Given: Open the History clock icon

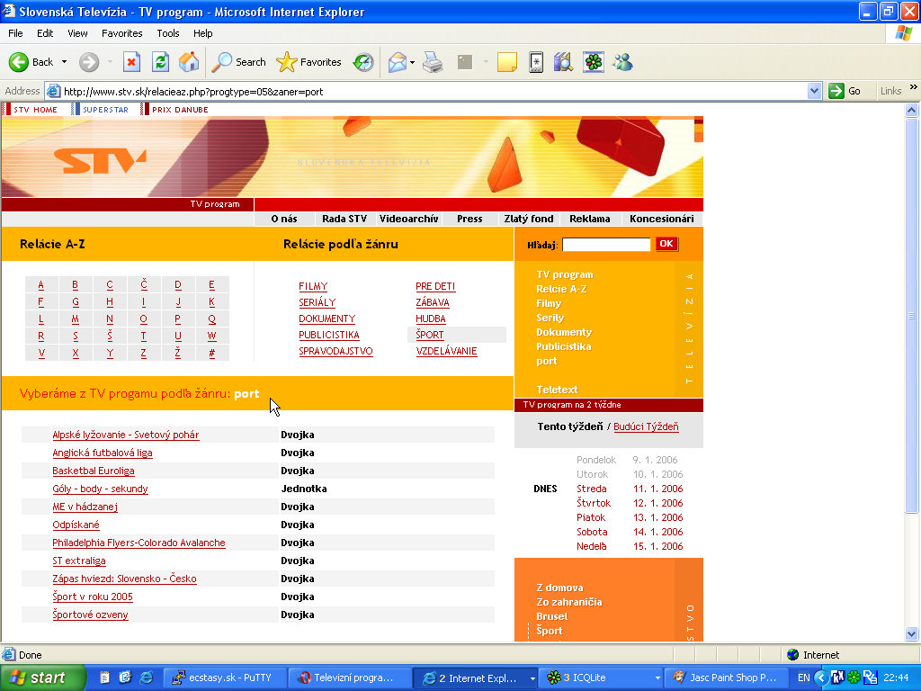Looking at the screenshot, I should (363, 62).
